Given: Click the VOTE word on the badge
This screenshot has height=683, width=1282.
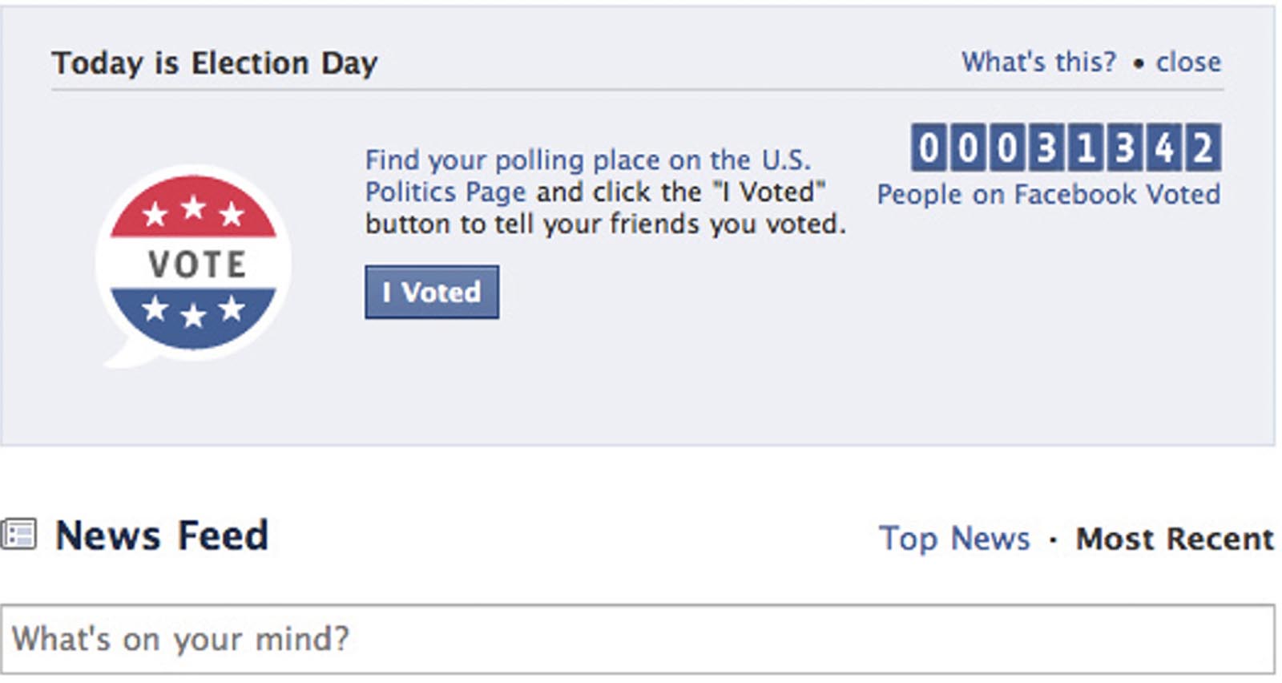Looking at the screenshot, I should click(x=197, y=265).
